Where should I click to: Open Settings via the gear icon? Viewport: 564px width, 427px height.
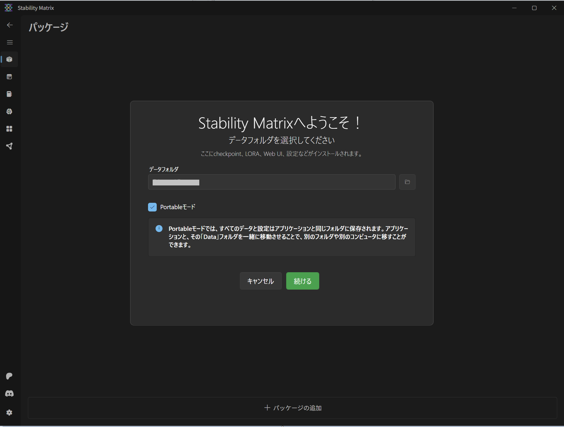[x=9, y=412]
